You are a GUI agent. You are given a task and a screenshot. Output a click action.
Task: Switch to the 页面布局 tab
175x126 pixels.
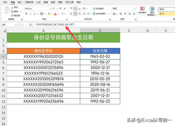[x=29, y=2]
